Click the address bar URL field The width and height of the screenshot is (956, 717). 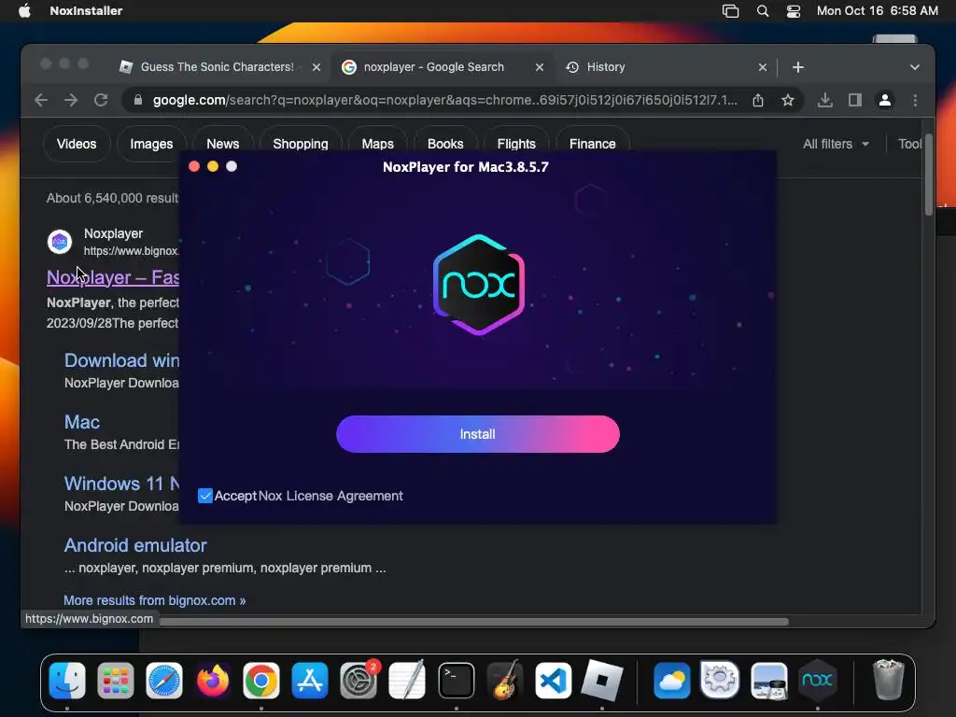(x=444, y=100)
